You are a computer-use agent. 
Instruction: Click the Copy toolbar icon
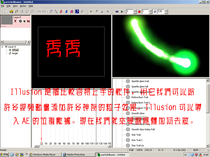point(27,12)
